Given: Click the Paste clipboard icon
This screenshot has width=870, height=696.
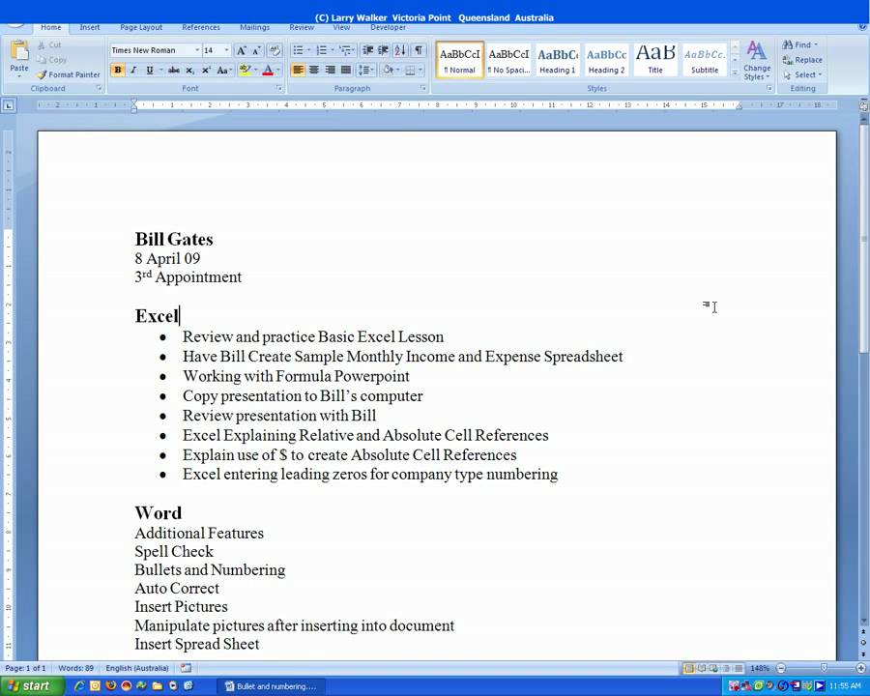Looking at the screenshot, I should [x=19, y=51].
